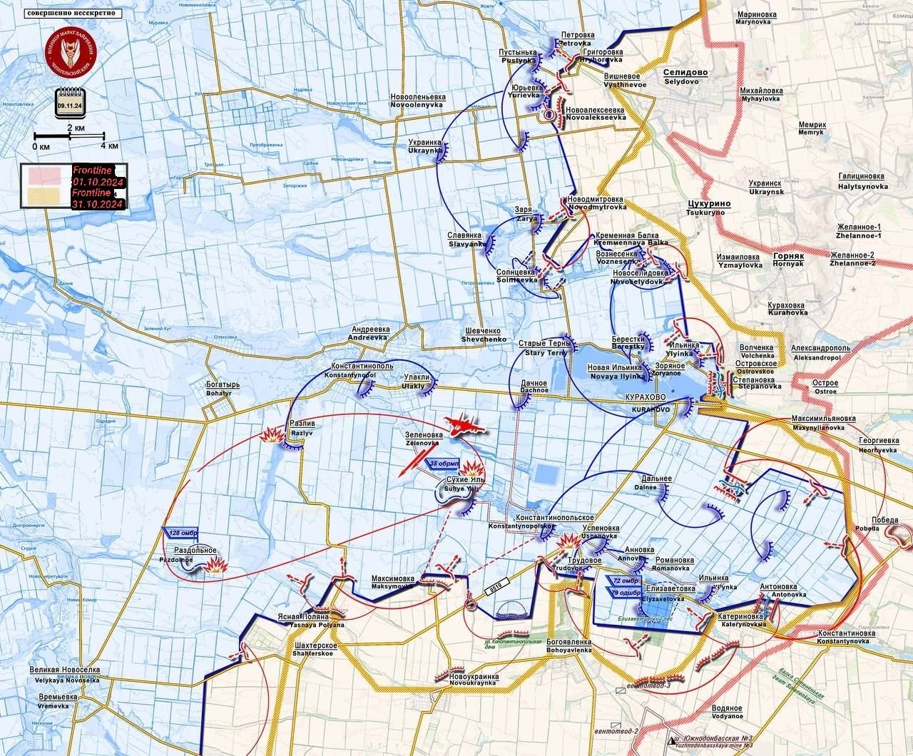Click the Hornyak town label

tap(787, 259)
